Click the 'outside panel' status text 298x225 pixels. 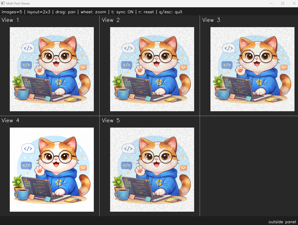[x=282, y=222]
